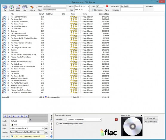Uncheck track 13 The Furies
Viewport: 166px width, 140px height.
click(3, 45)
